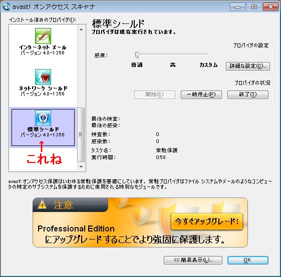Click 今すぐアップグレード! button
This screenshot has width=281, height=277.
point(207,221)
